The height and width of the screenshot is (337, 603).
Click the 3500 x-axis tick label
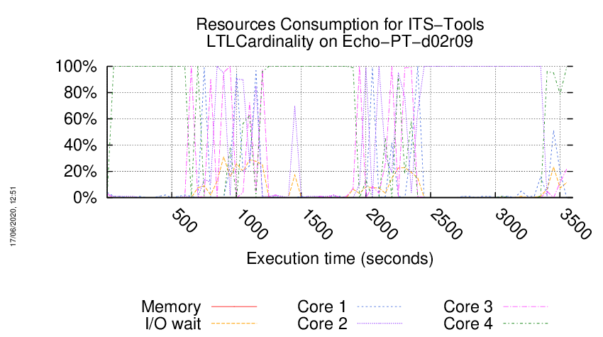[x=575, y=224]
